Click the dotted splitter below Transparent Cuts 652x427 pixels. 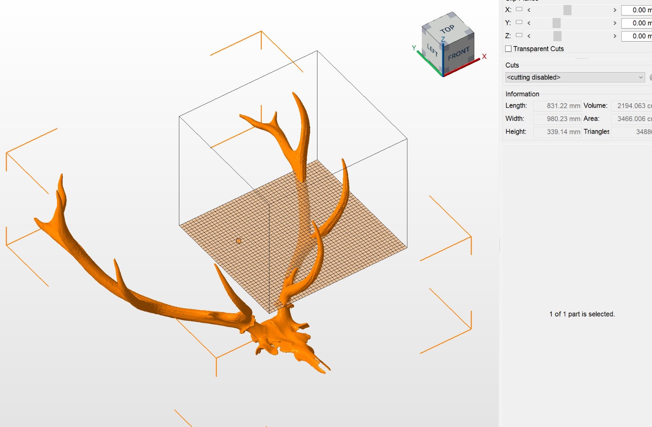(582, 58)
